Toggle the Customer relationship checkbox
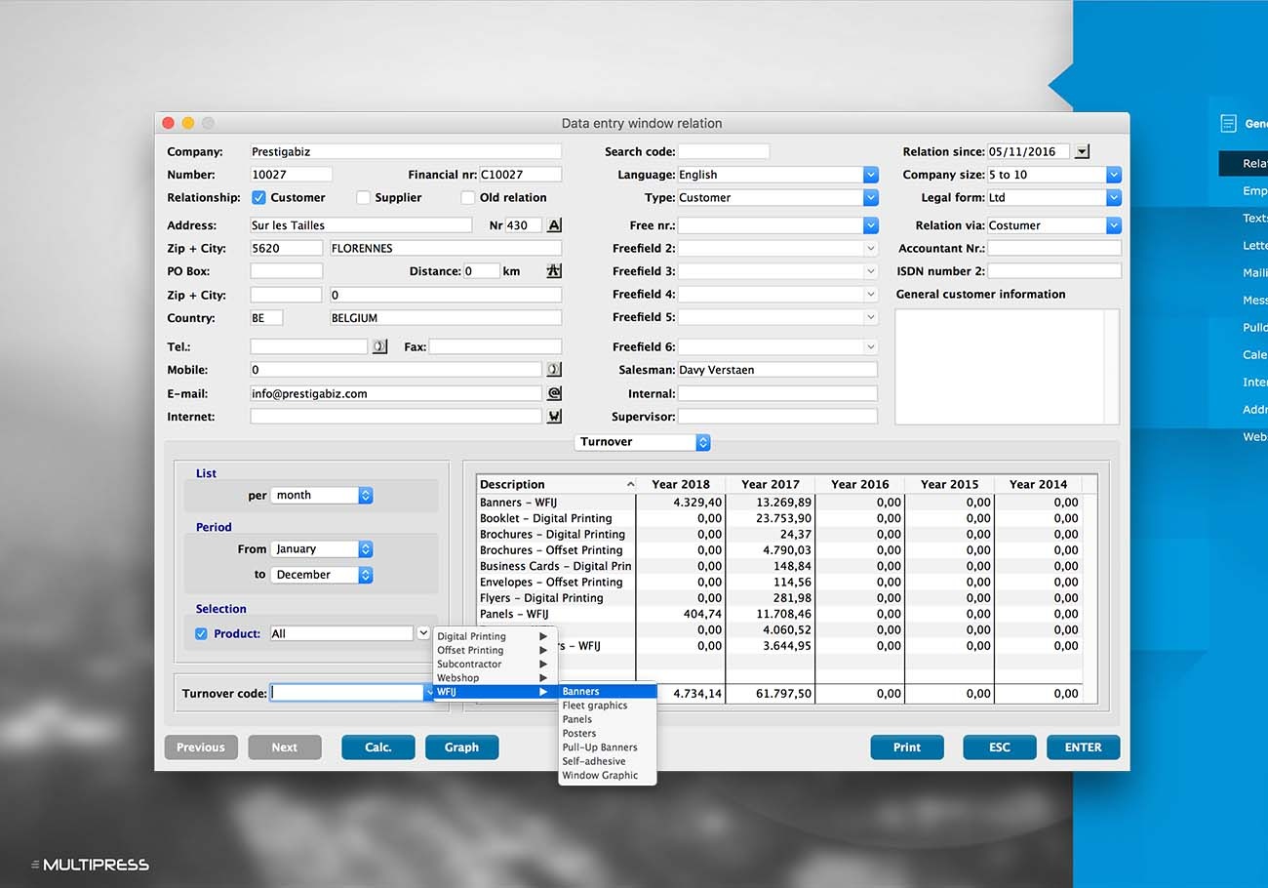This screenshot has height=888, width=1268. [x=258, y=197]
